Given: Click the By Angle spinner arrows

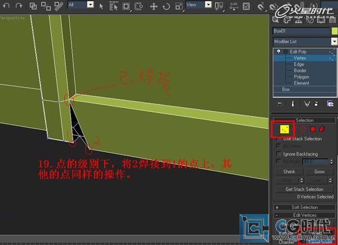Looking at the screenshot, I should [331, 161].
